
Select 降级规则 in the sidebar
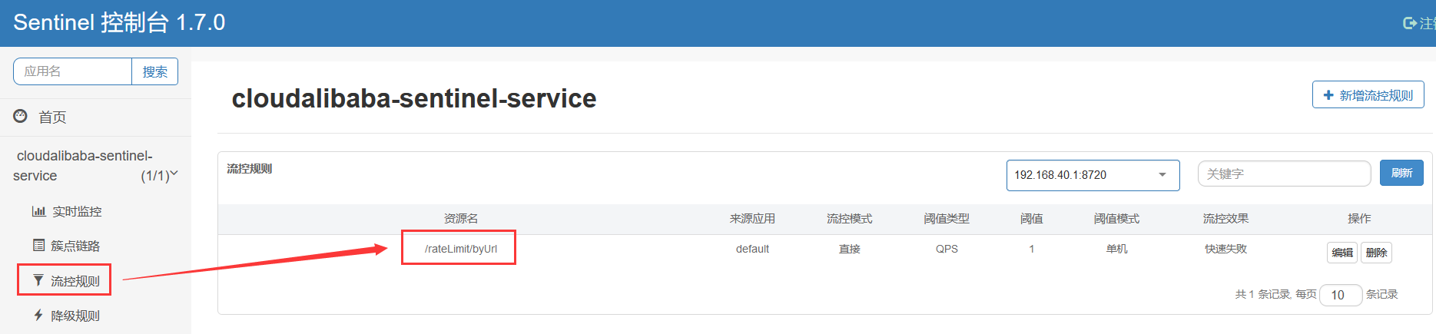pos(75,316)
